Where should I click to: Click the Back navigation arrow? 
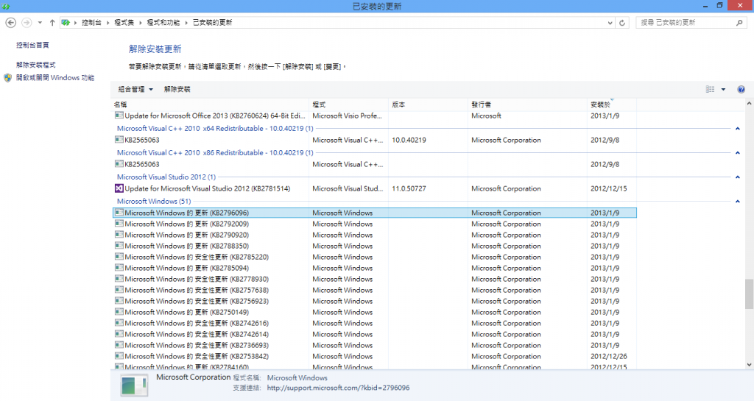click(10, 23)
